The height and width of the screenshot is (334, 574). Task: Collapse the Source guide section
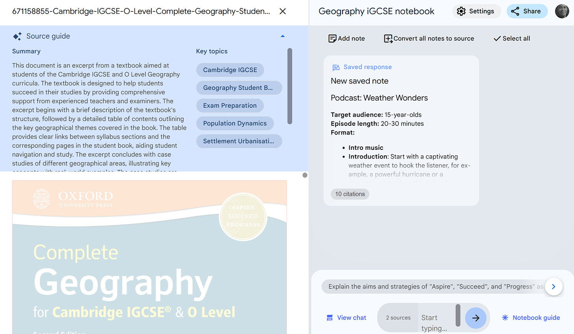click(x=283, y=36)
